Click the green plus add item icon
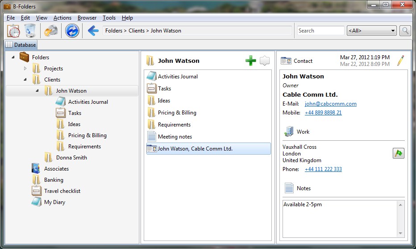 (251, 61)
